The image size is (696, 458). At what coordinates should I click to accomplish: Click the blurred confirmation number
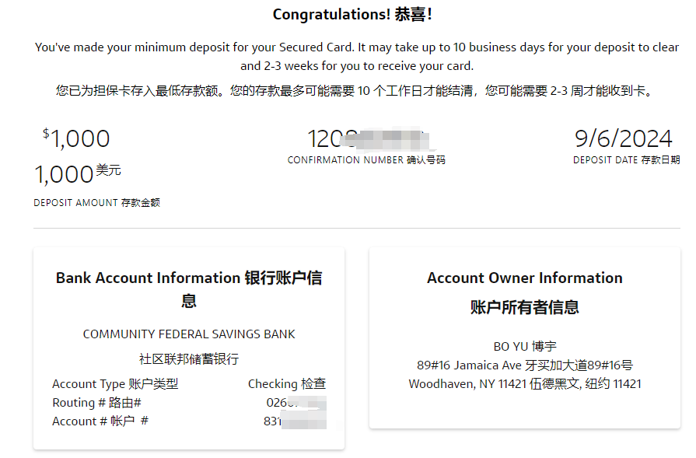pos(369,138)
